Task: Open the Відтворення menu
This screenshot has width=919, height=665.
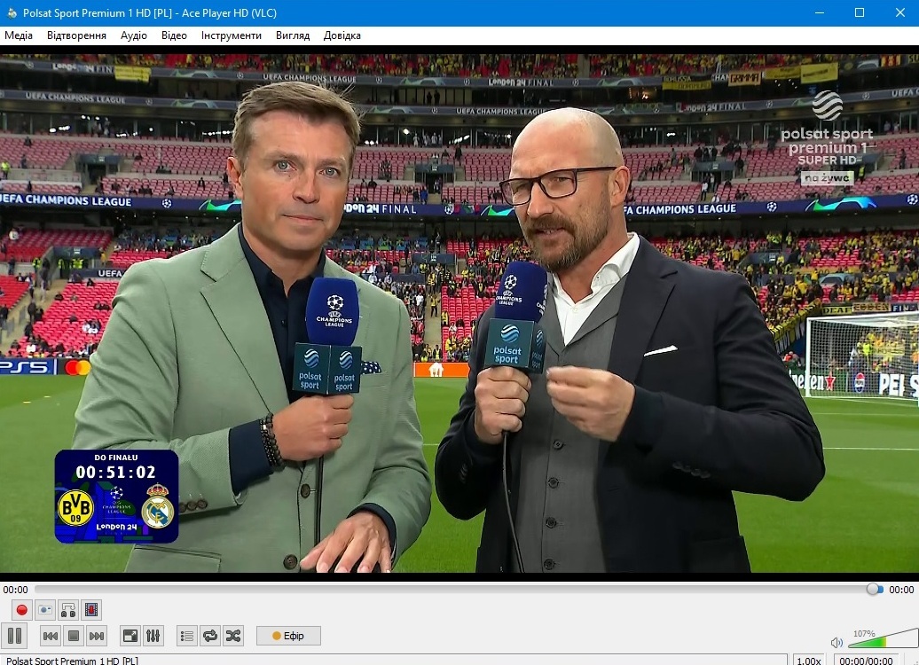Action: pyautogui.click(x=77, y=35)
